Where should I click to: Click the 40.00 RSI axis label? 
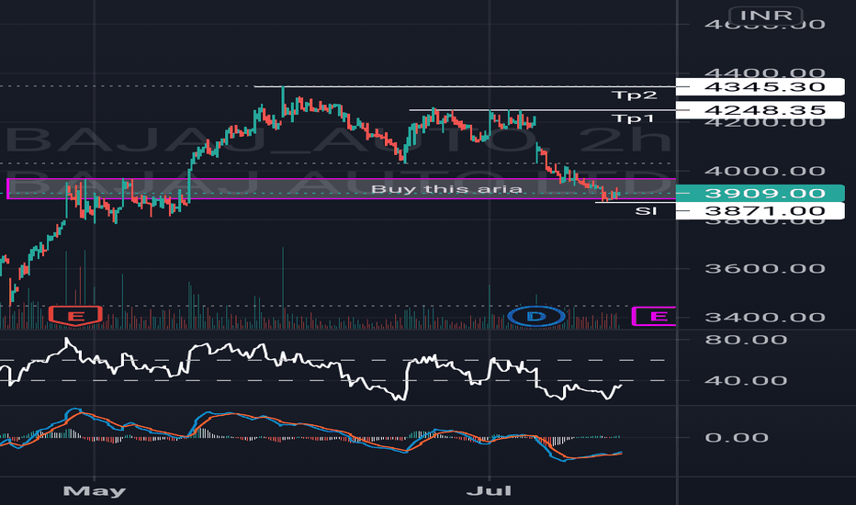[x=746, y=380]
